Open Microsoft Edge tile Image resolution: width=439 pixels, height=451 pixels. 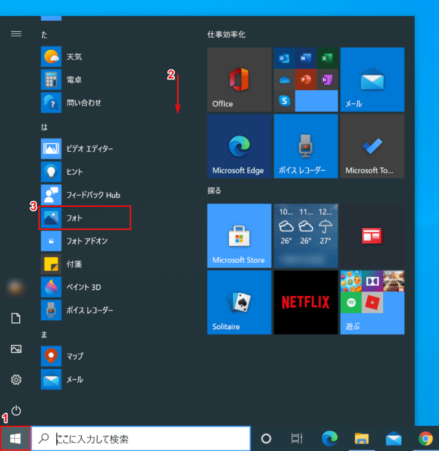pos(239,146)
